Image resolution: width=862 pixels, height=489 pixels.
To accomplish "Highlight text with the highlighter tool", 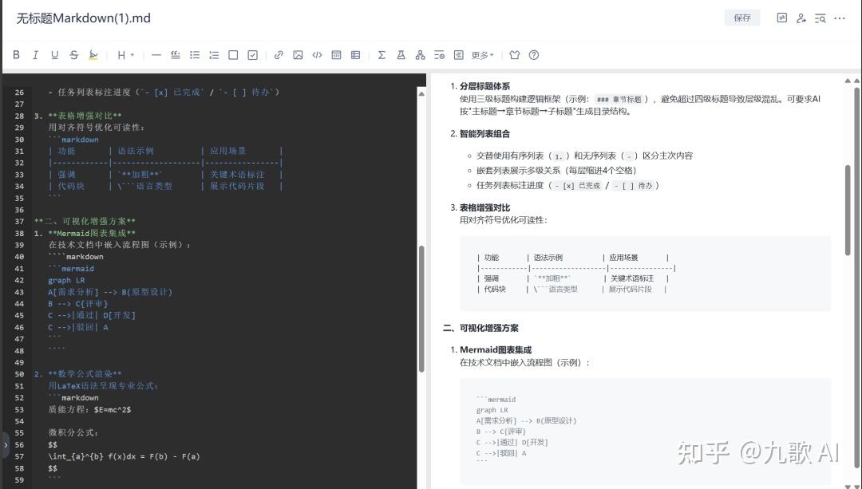I will pyautogui.click(x=93, y=54).
